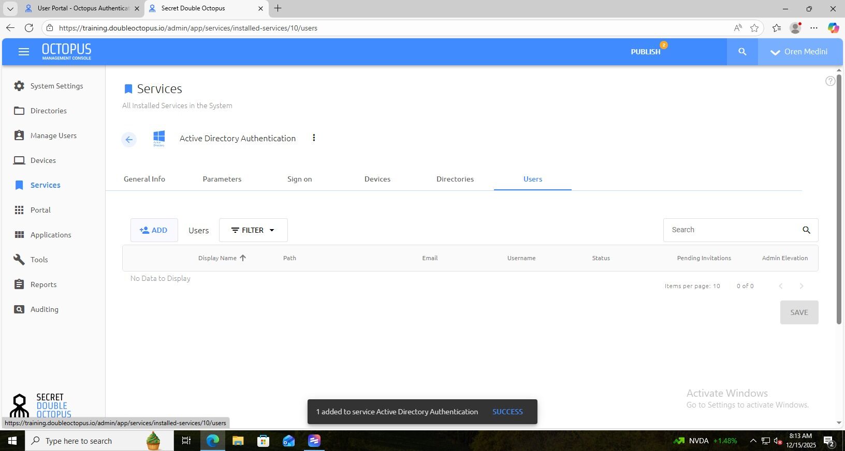Sort by Display Name column header
This screenshot has height=451, width=845.
click(x=222, y=258)
